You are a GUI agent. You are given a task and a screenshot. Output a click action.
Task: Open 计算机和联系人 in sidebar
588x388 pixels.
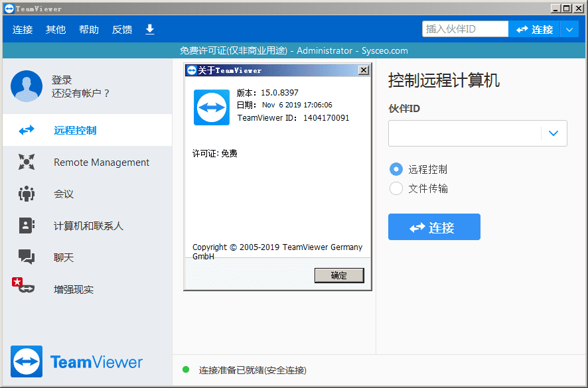pos(87,226)
